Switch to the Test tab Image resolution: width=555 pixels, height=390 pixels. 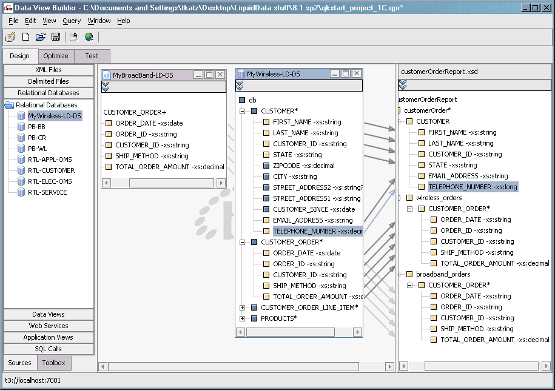tap(92, 56)
